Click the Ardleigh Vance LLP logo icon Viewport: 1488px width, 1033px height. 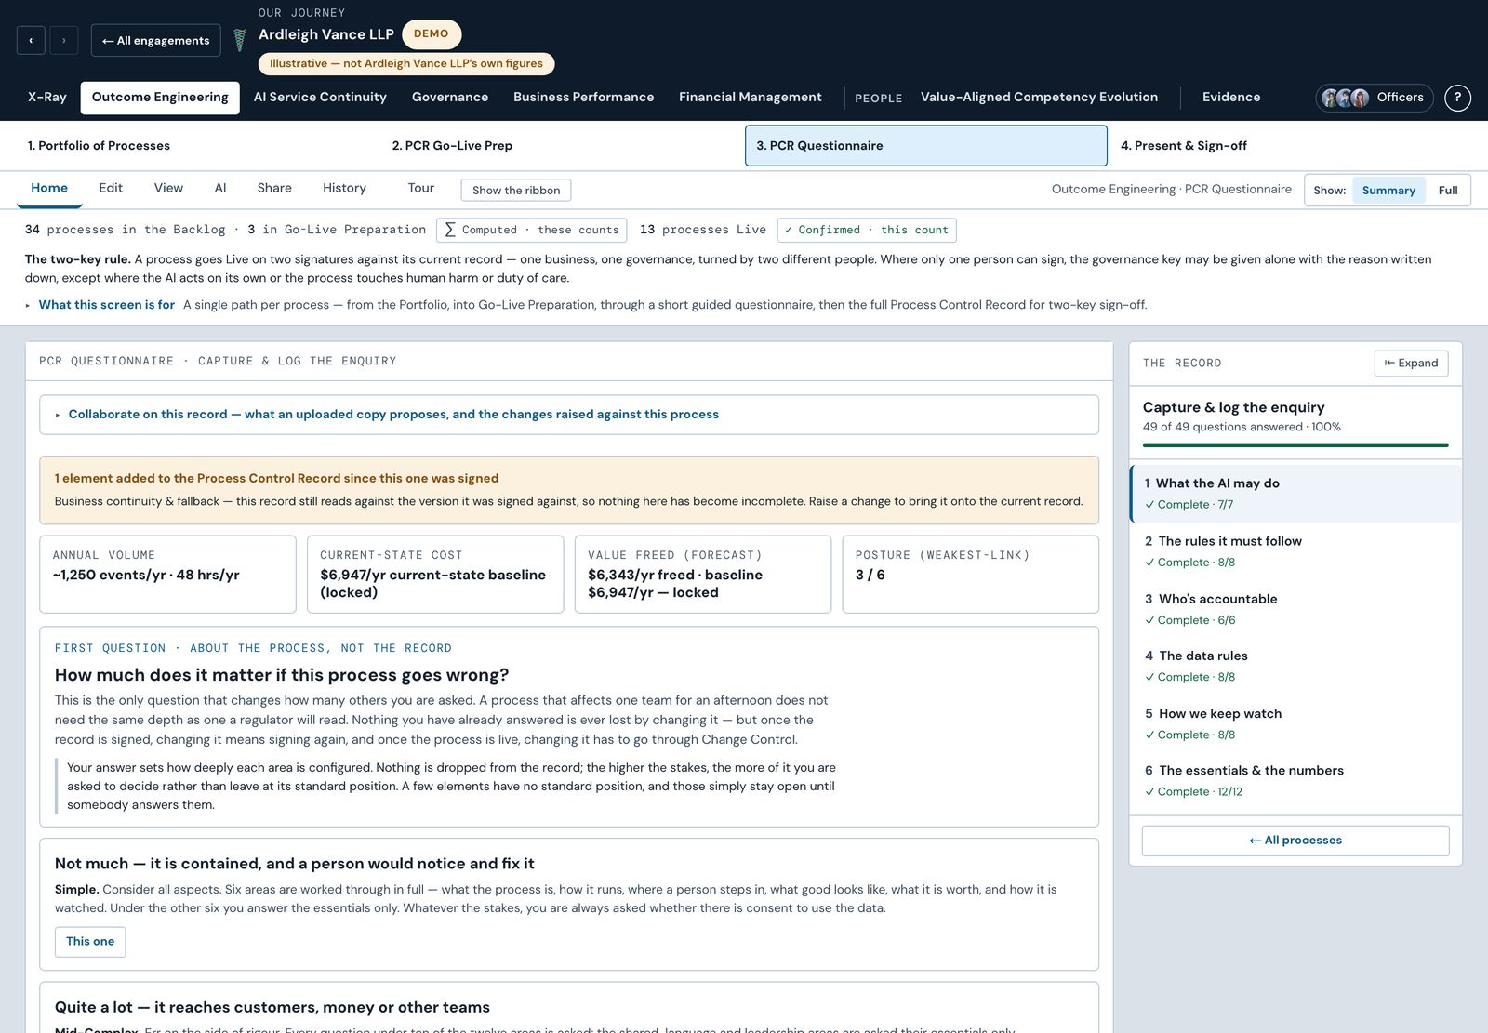point(240,40)
